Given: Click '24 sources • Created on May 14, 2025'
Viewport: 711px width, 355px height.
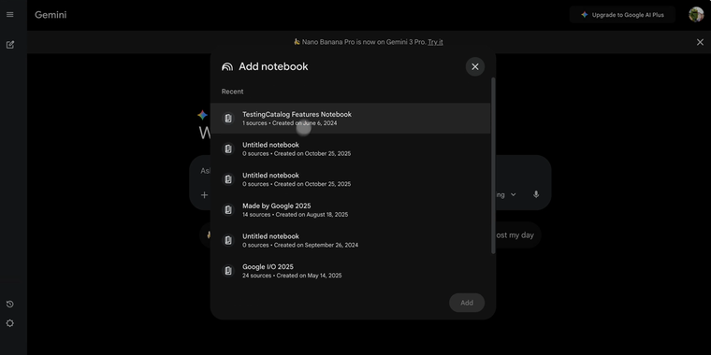Looking at the screenshot, I should 292,276.
